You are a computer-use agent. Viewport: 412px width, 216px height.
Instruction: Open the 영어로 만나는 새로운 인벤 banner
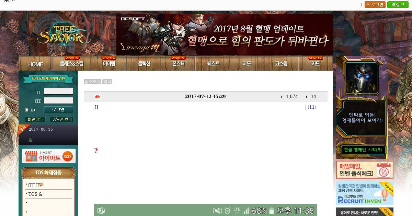365,212
